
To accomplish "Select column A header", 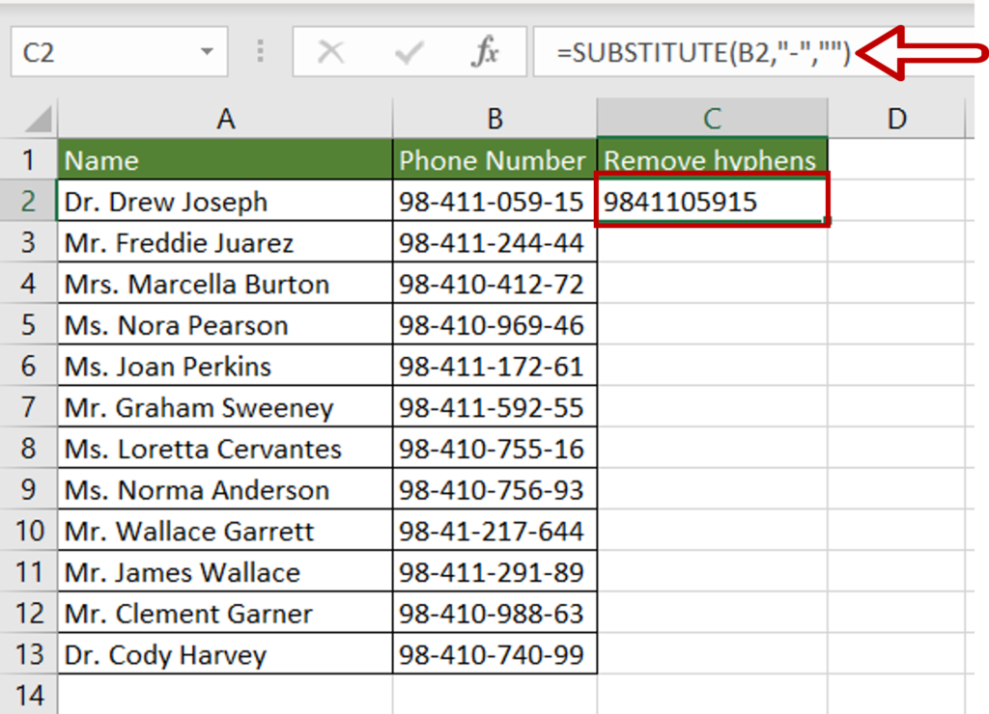I will [225, 119].
